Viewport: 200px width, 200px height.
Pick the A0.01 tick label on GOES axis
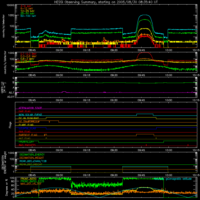coord(11,97)
